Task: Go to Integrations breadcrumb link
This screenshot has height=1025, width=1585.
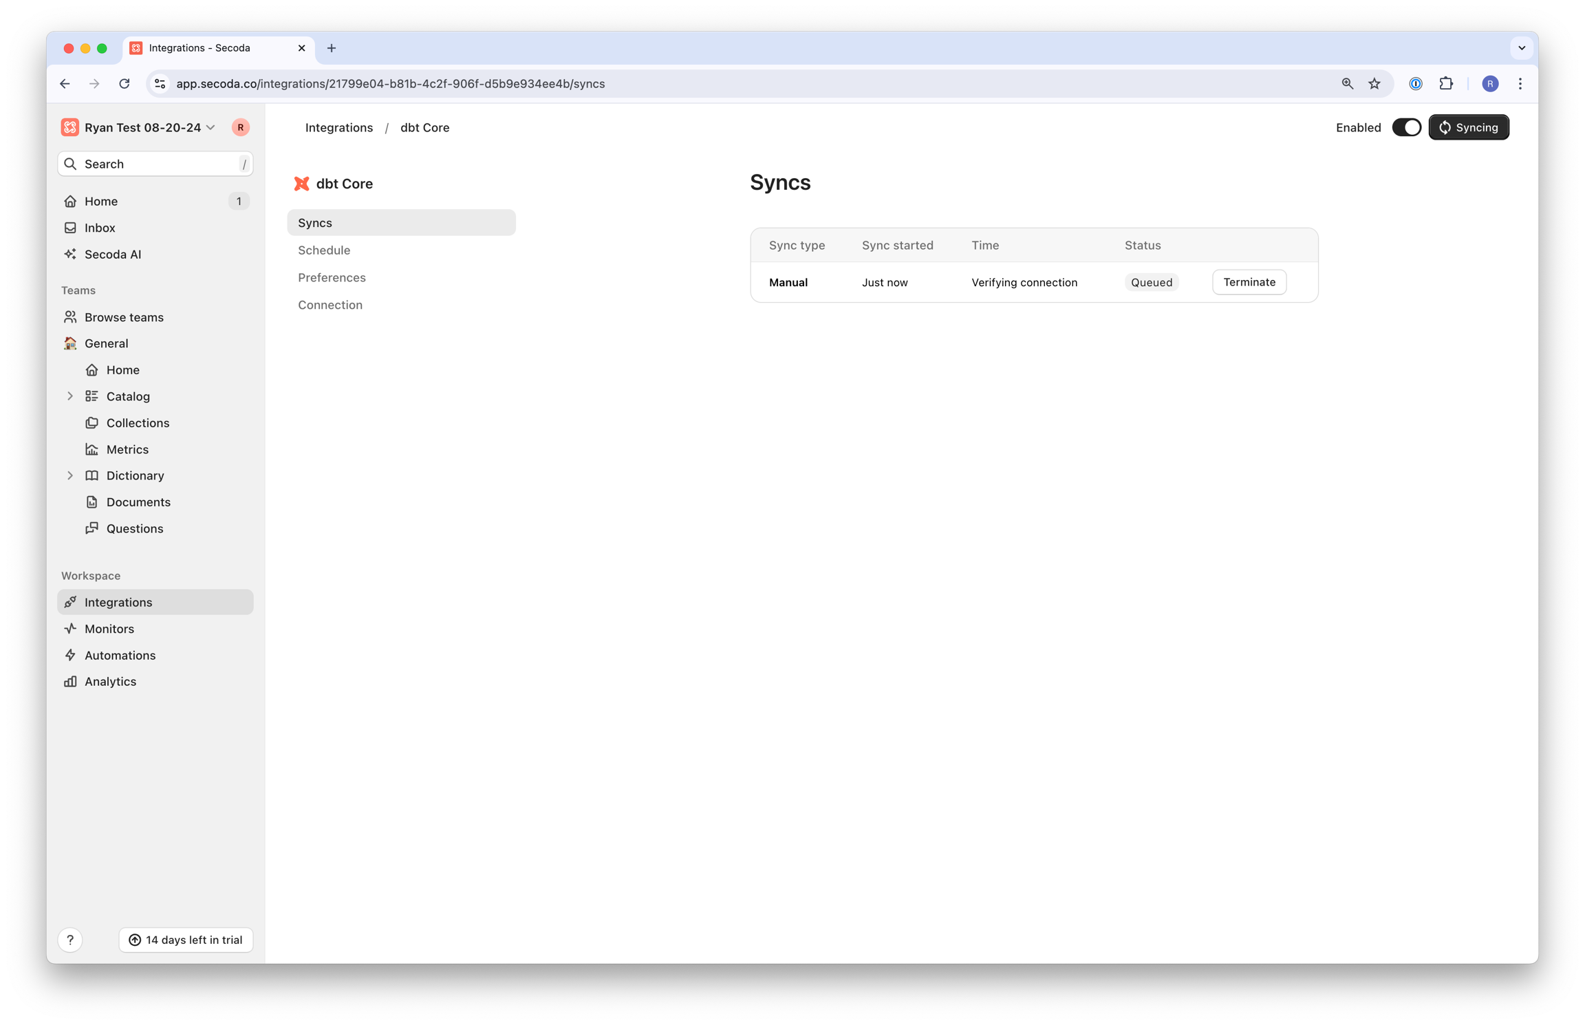Action: 338,128
